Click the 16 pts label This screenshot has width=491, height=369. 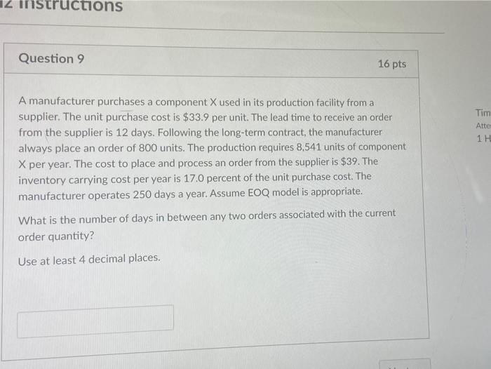coord(391,64)
